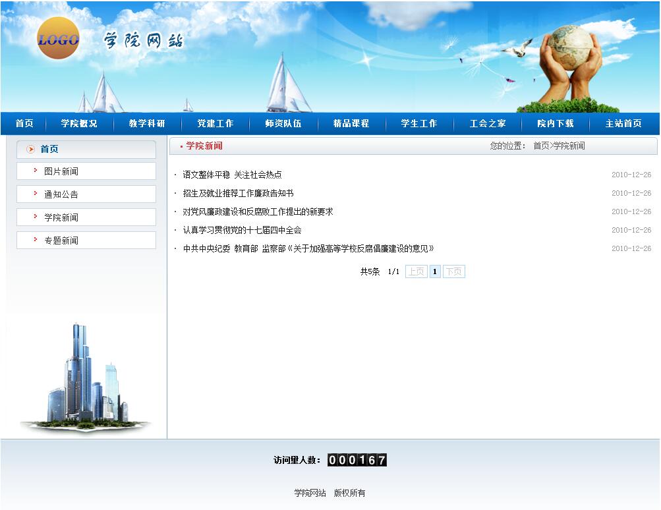Click the date beside 认真学习贯彻党的十七届四中全会
This screenshot has height=510, width=661.
tap(631, 230)
